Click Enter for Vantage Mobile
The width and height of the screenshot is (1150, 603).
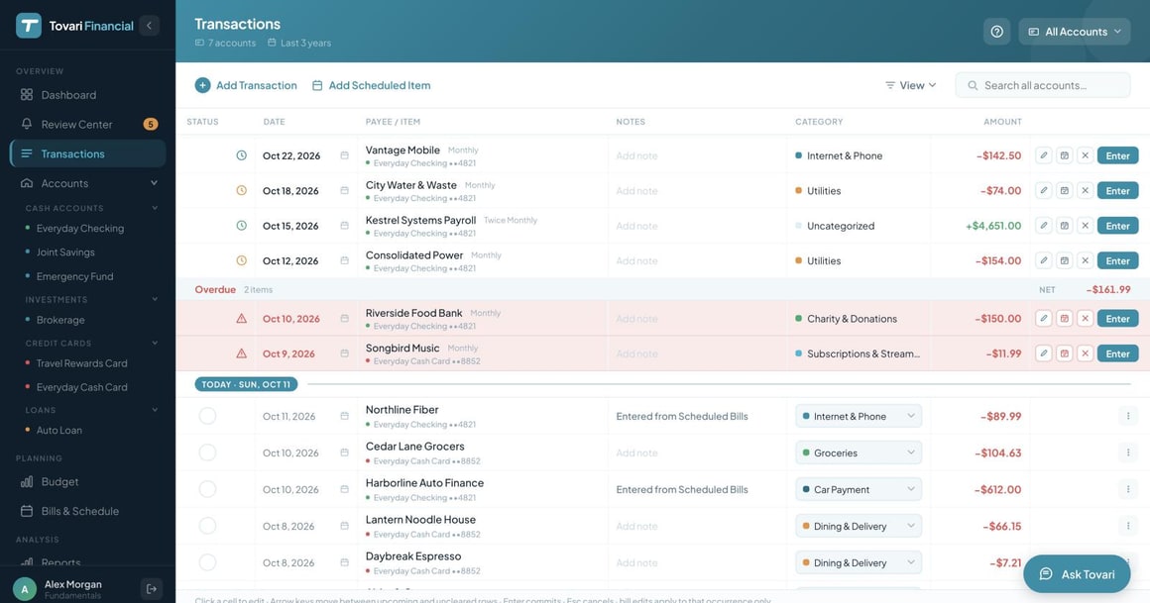tap(1117, 155)
